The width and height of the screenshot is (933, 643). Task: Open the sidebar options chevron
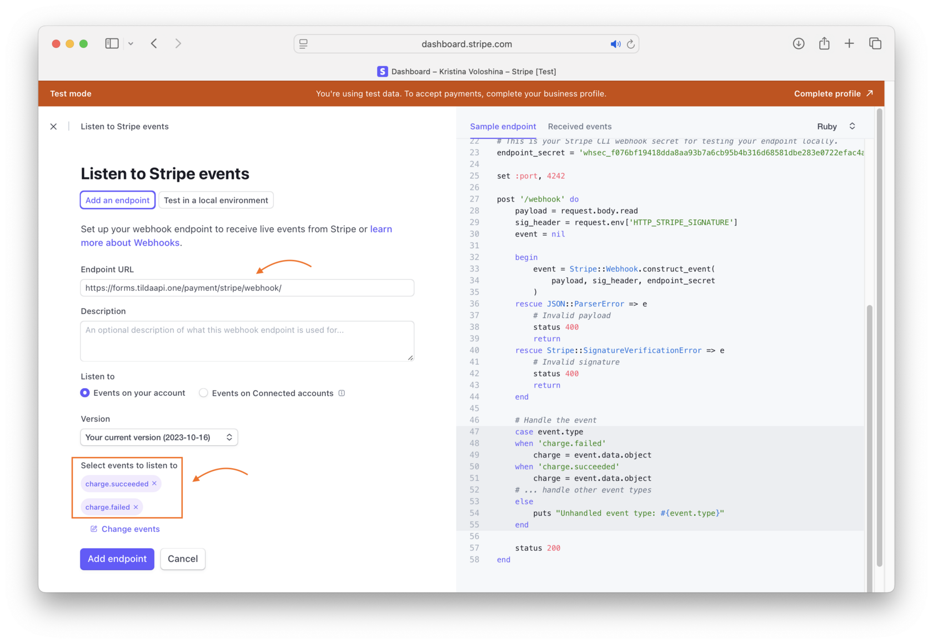click(x=131, y=43)
